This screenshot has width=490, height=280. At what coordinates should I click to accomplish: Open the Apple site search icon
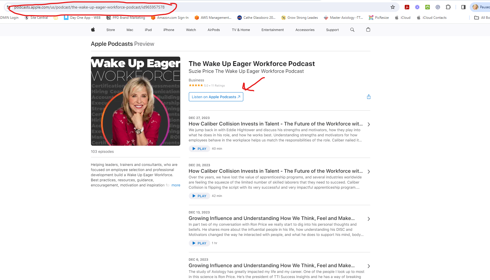[352, 30]
